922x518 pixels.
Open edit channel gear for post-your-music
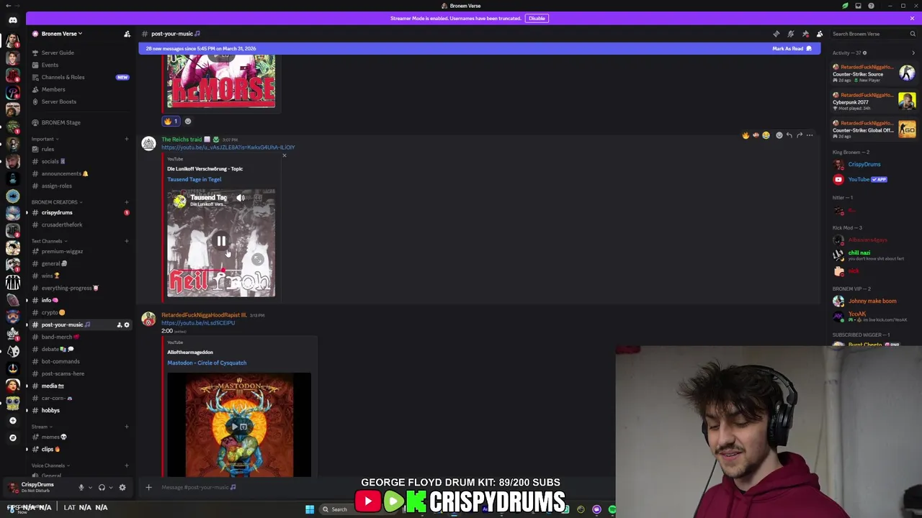[127, 325]
